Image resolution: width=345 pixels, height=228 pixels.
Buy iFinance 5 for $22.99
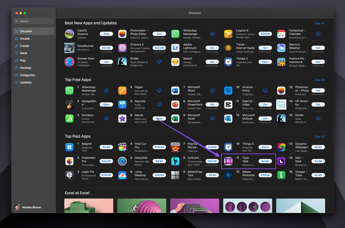point(159,48)
